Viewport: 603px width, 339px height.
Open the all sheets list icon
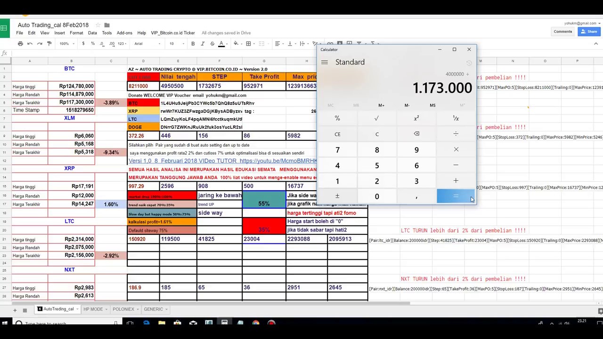[24, 310]
